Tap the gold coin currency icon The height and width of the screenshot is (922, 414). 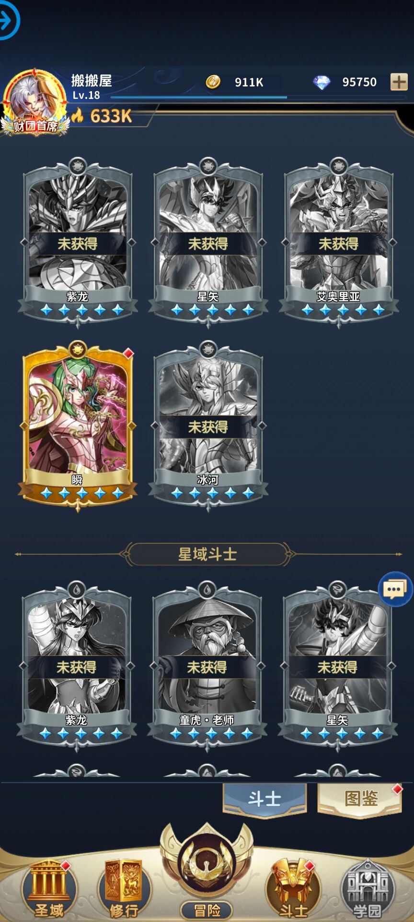(x=213, y=82)
